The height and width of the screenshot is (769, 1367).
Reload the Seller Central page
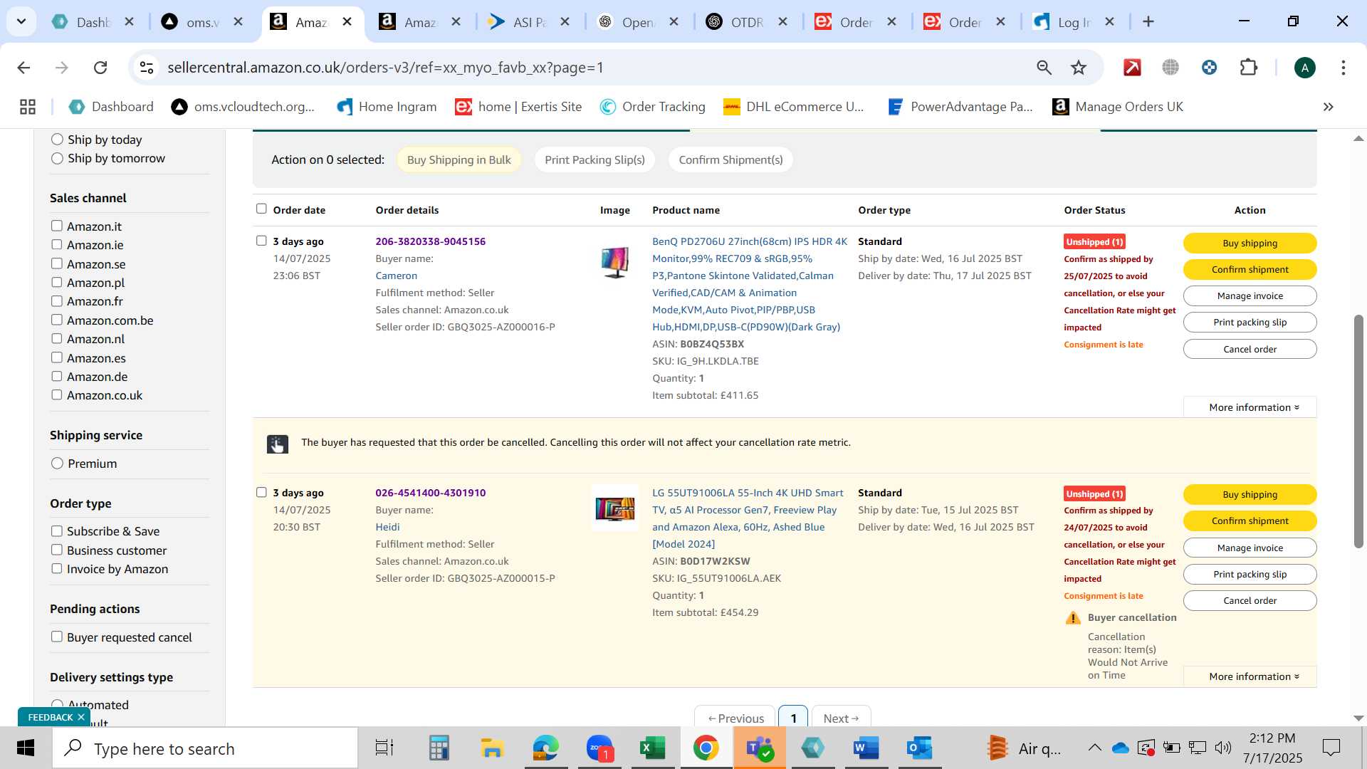click(x=100, y=68)
